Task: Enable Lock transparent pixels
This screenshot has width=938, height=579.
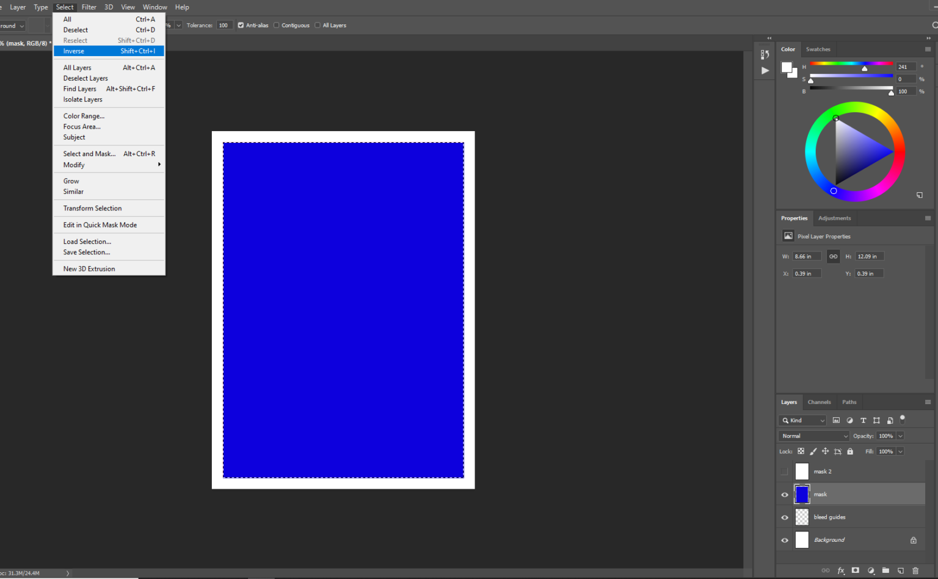Action: (x=801, y=451)
